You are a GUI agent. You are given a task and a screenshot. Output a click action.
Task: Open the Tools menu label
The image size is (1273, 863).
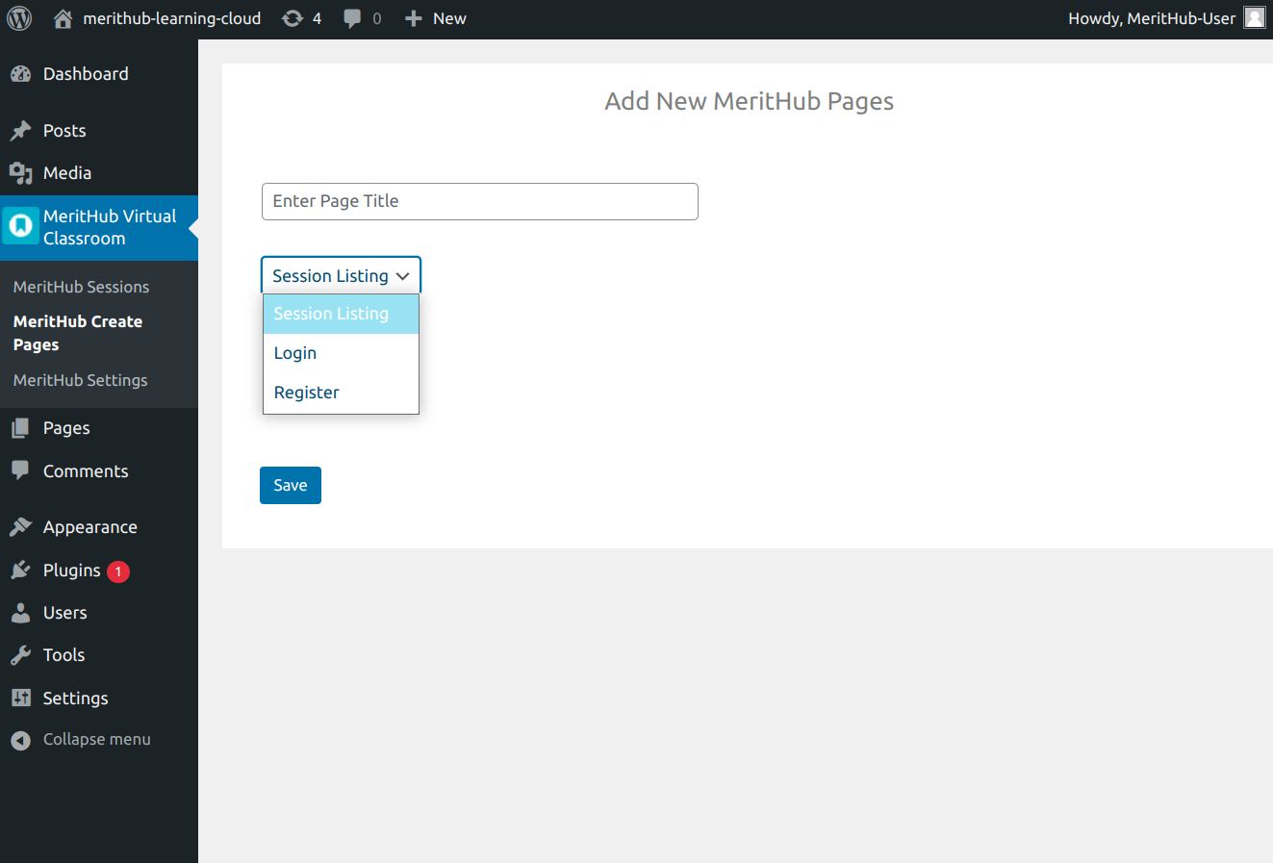[x=64, y=655]
